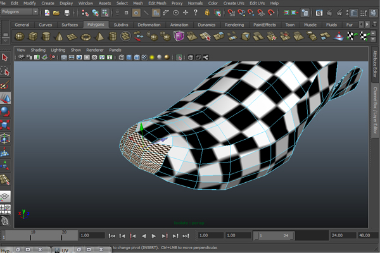This screenshot has width=380, height=253.
Task: Click the 48.00 animation end field
Action: (x=367, y=235)
